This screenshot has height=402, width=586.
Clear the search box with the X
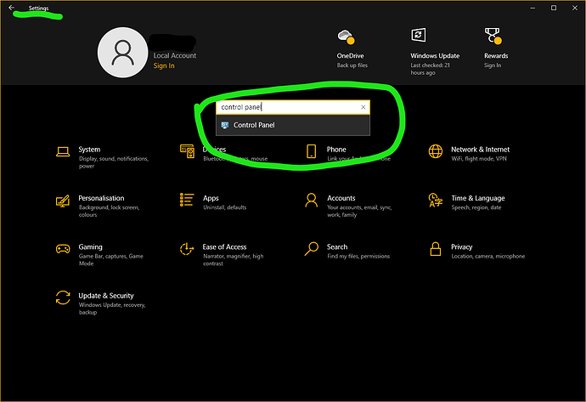click(363, 107)
